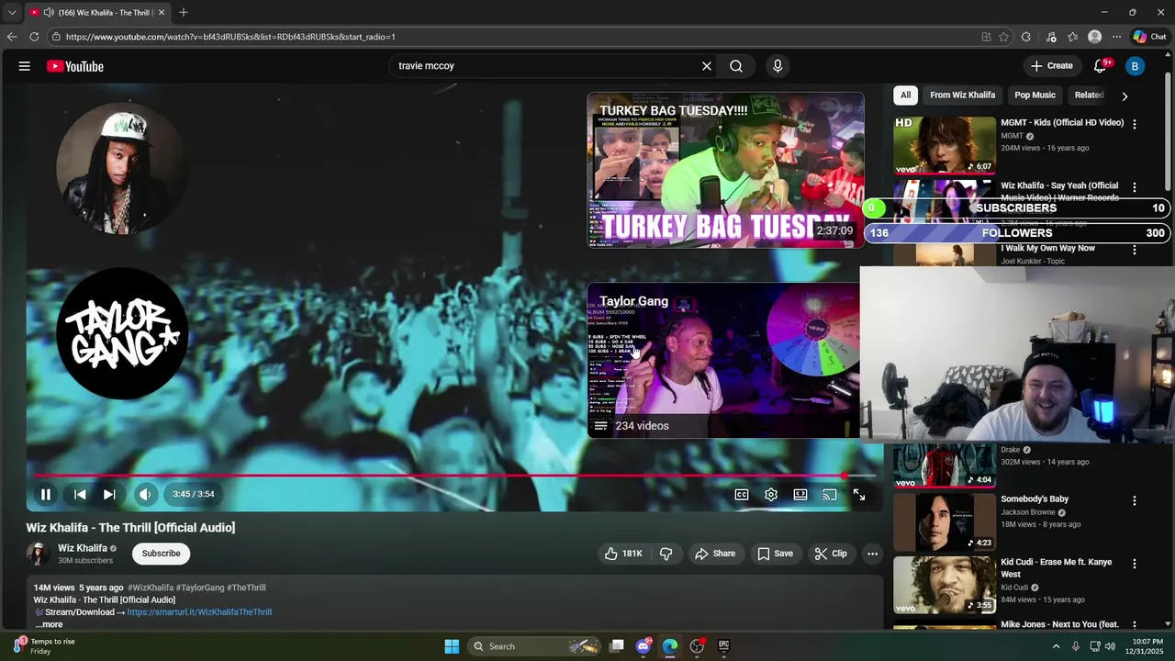Mute the video volume

pos(145,494)
